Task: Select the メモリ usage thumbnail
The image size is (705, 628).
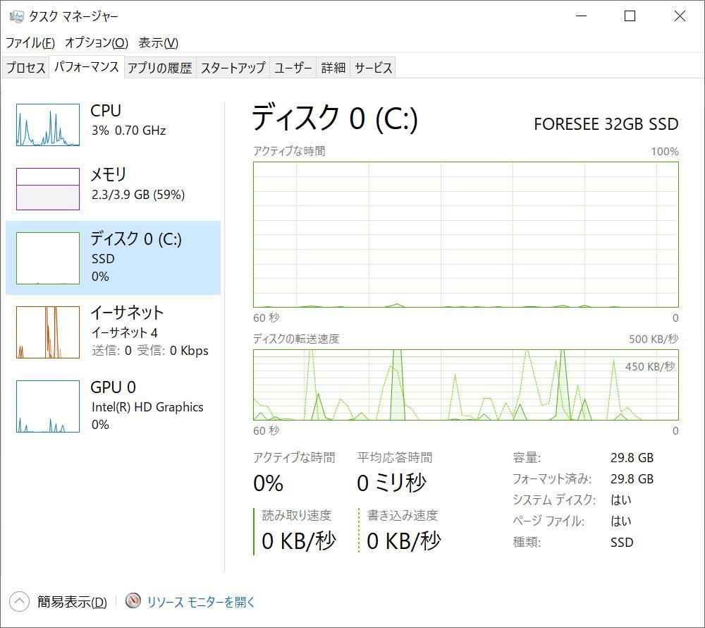Action: coord(48,189)
